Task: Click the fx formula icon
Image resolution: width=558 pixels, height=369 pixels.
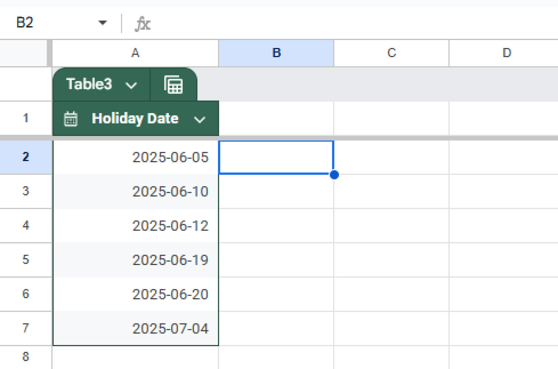Action: (142, 24)
